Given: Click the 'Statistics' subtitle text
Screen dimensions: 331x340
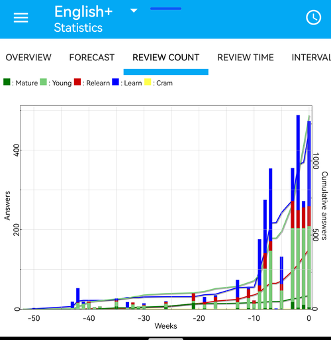Looking at the screenshot, I should click(x=78, y=28).
